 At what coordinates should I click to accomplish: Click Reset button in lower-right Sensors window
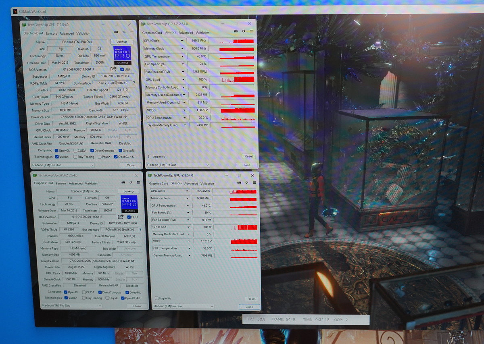click(251, 298)
